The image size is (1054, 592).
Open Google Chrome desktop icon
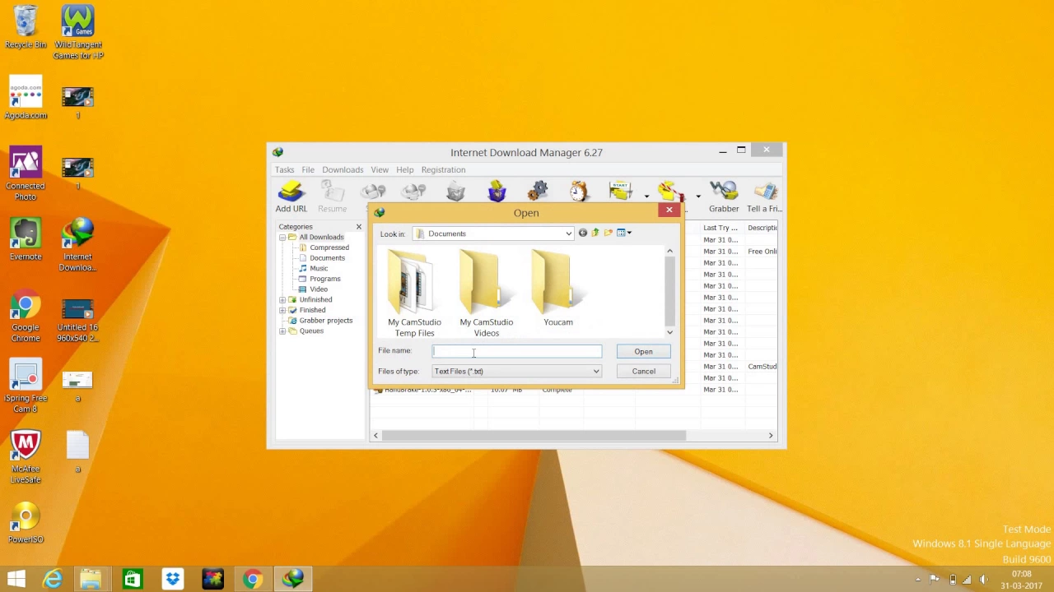point(26,316)
